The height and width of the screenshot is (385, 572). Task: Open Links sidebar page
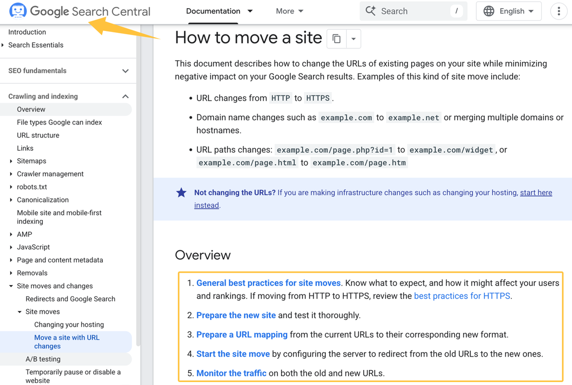pyautogui.click(x=25, y=148)
